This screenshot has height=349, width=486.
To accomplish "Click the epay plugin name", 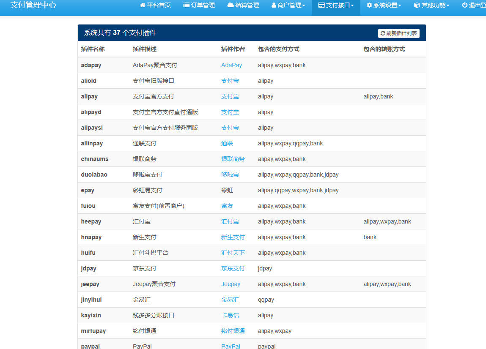I will [x=88, y=191].
